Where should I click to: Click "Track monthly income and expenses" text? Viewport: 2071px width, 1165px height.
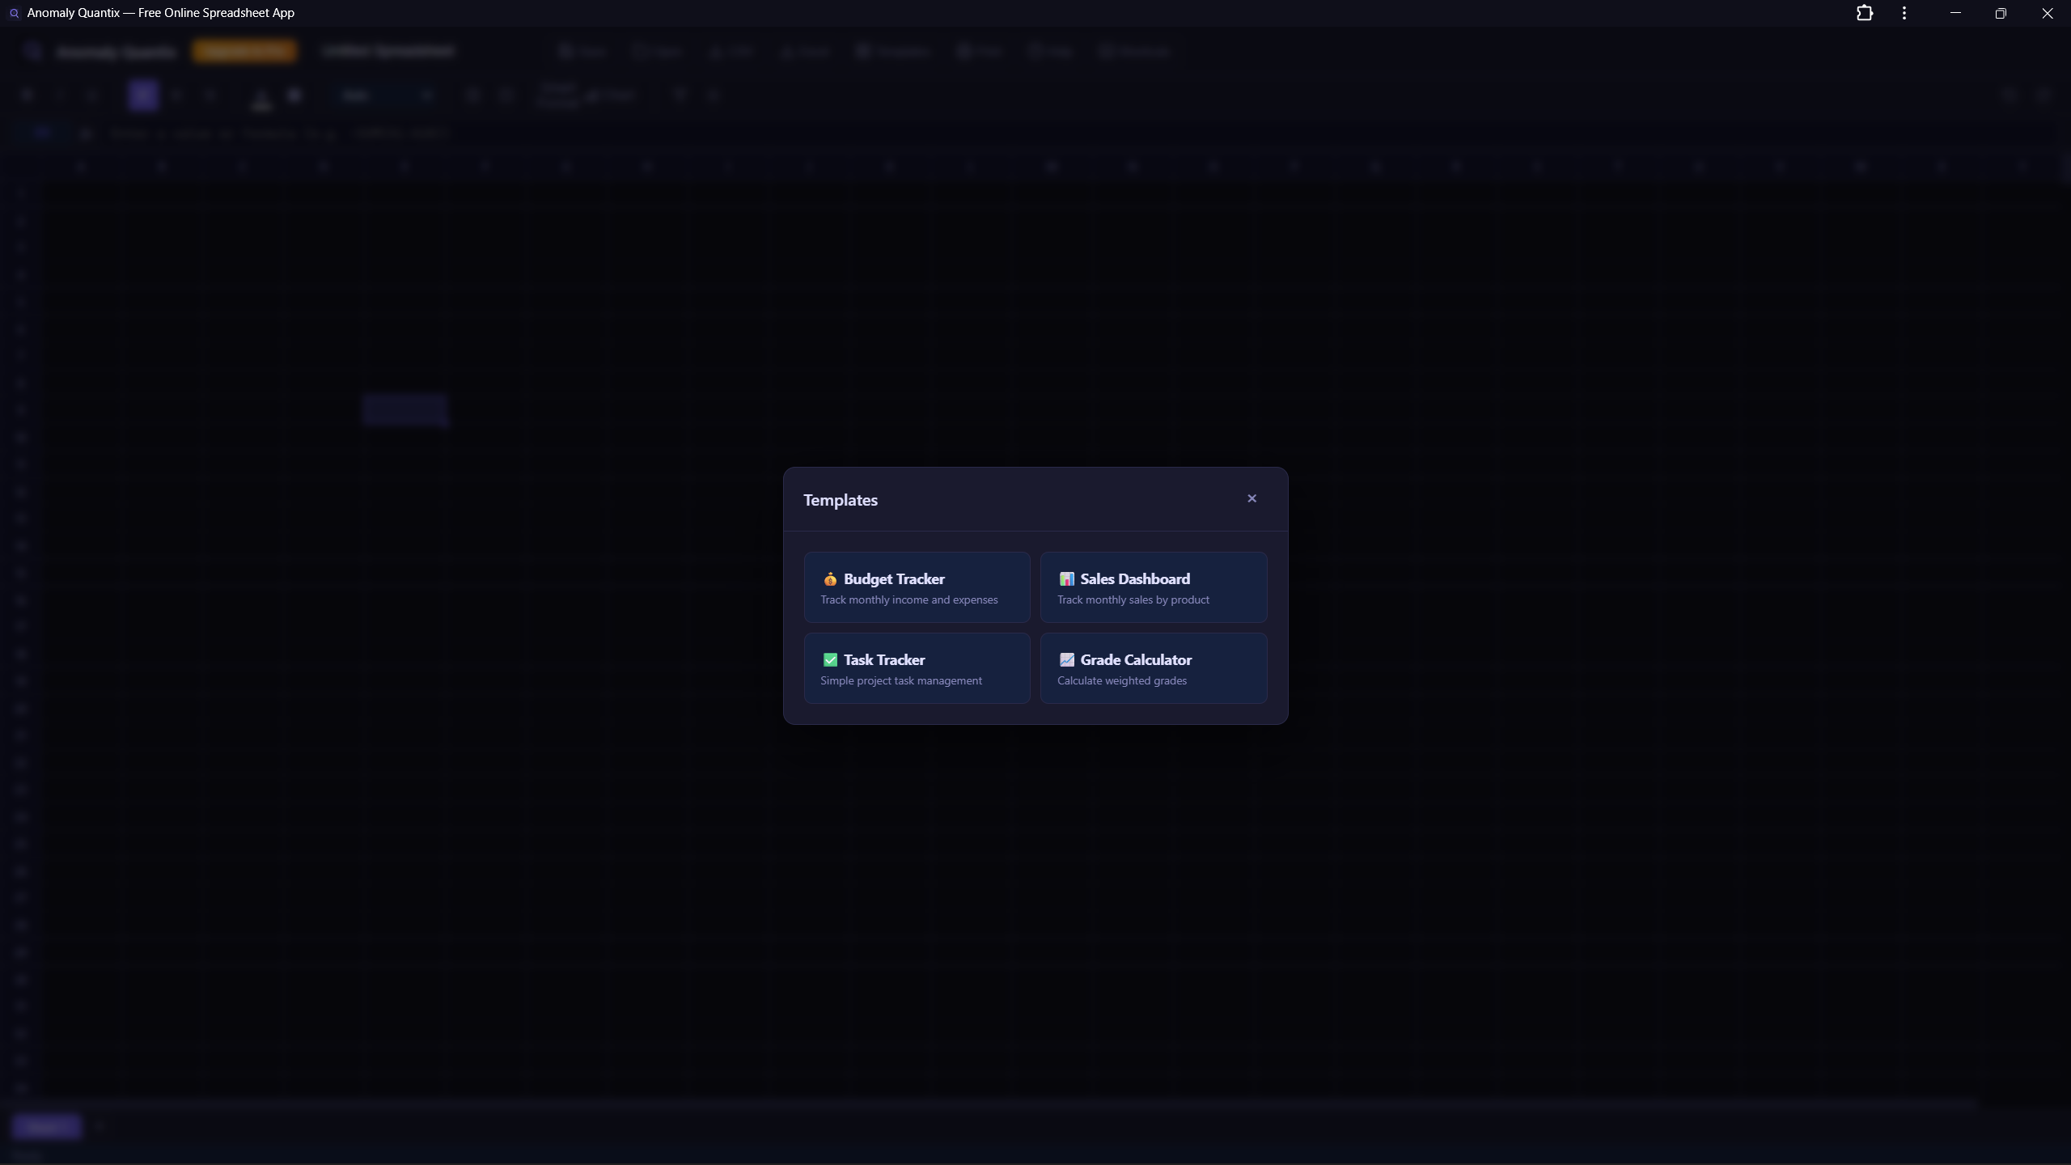click(908, 600)
